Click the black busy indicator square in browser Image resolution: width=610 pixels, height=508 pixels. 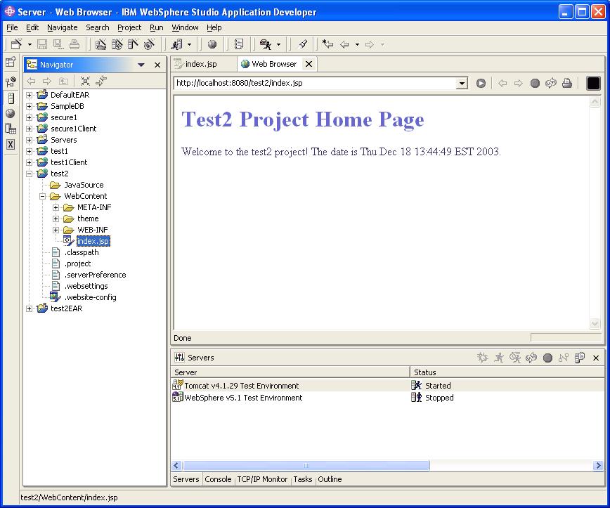point(593,83)
